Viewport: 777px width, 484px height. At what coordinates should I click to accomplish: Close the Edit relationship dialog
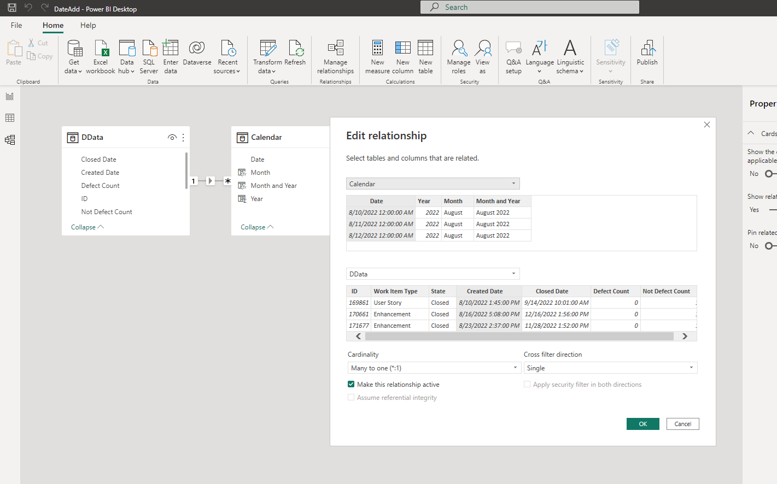click(x=707, y=125)
